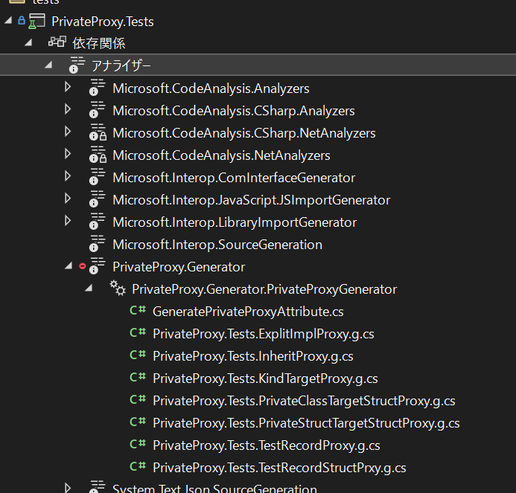The width and height of the screenshot is (516, 493).
Task: Click the lock icon beside PrivateProxy.Tests
Action: [22, 20]
